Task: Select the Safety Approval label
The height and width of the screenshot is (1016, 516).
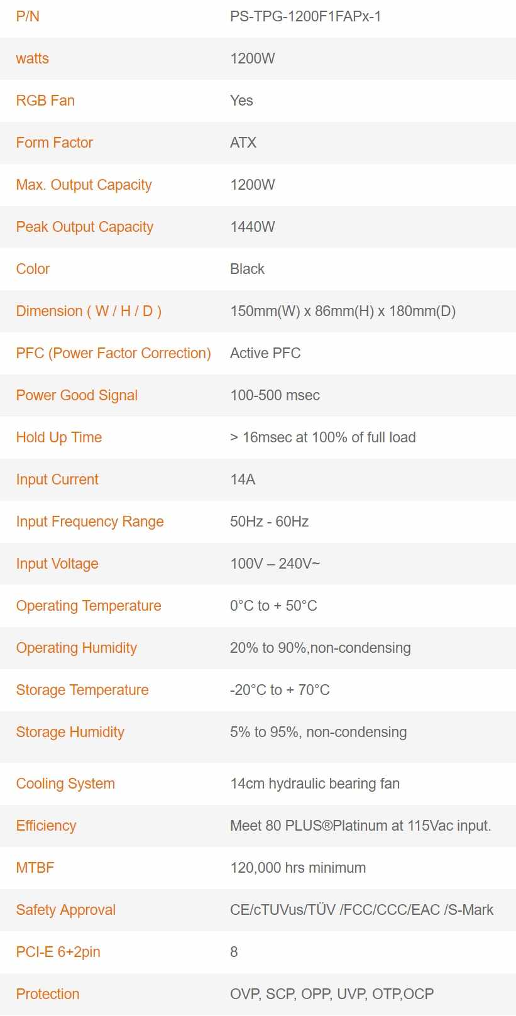Action: pyautogui.click(x=66, y=910)
